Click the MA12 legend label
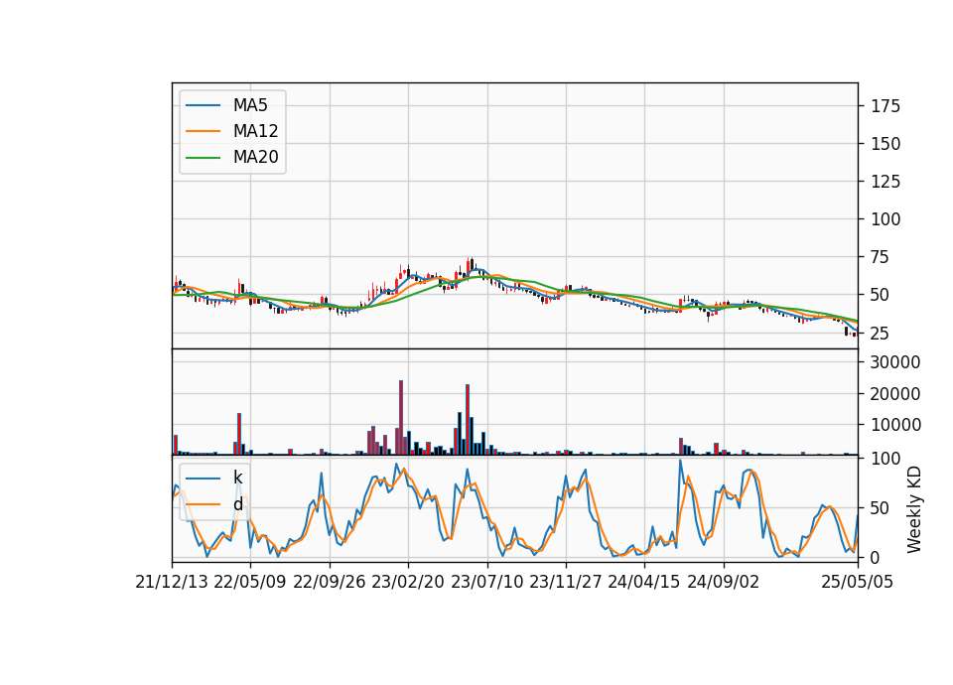 pyautogui.click(x=255, y=131)
